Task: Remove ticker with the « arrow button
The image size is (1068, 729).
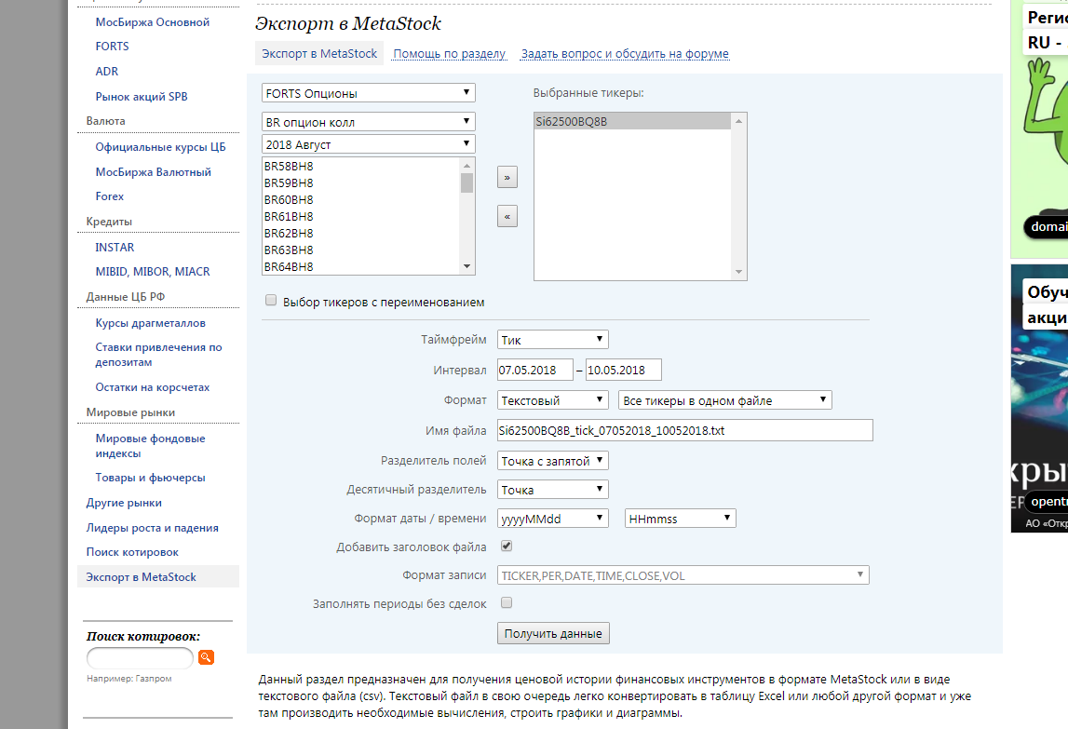Action: tap(507, 217)
